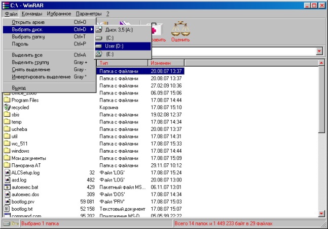
Task: Click the sbis folder icon
Action: (7, 114)
